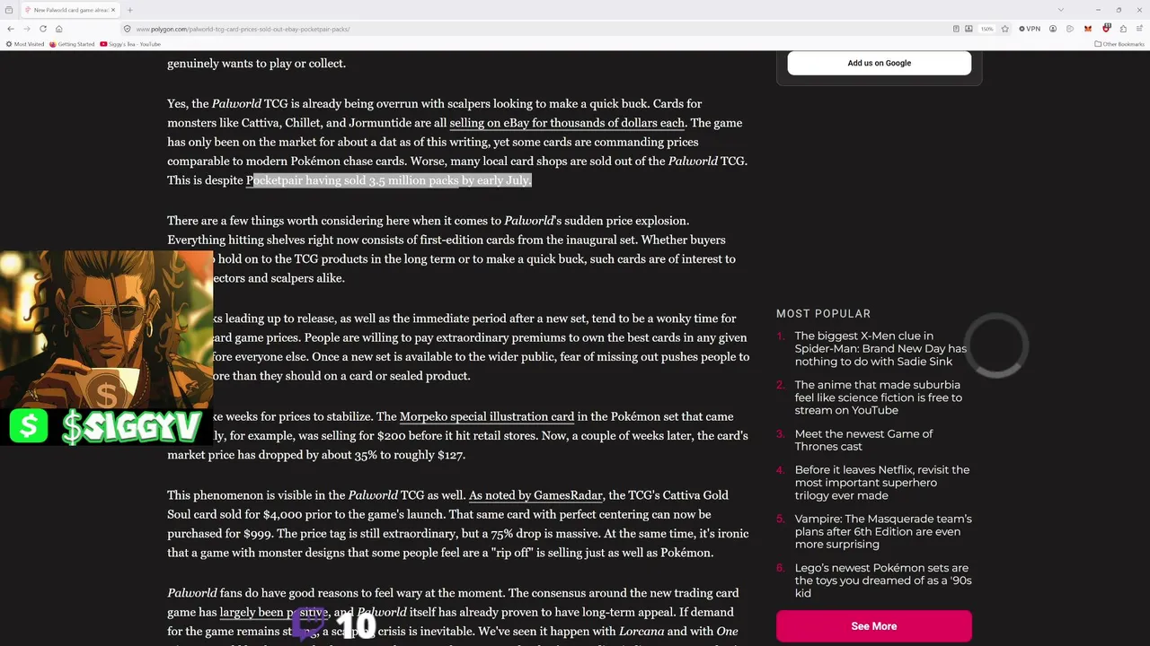Go forward to the next page
This screenshot has width=1150, height=646.
click(26, 29)
